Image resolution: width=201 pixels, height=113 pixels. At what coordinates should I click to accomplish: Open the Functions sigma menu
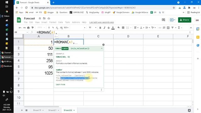(179, 28)
